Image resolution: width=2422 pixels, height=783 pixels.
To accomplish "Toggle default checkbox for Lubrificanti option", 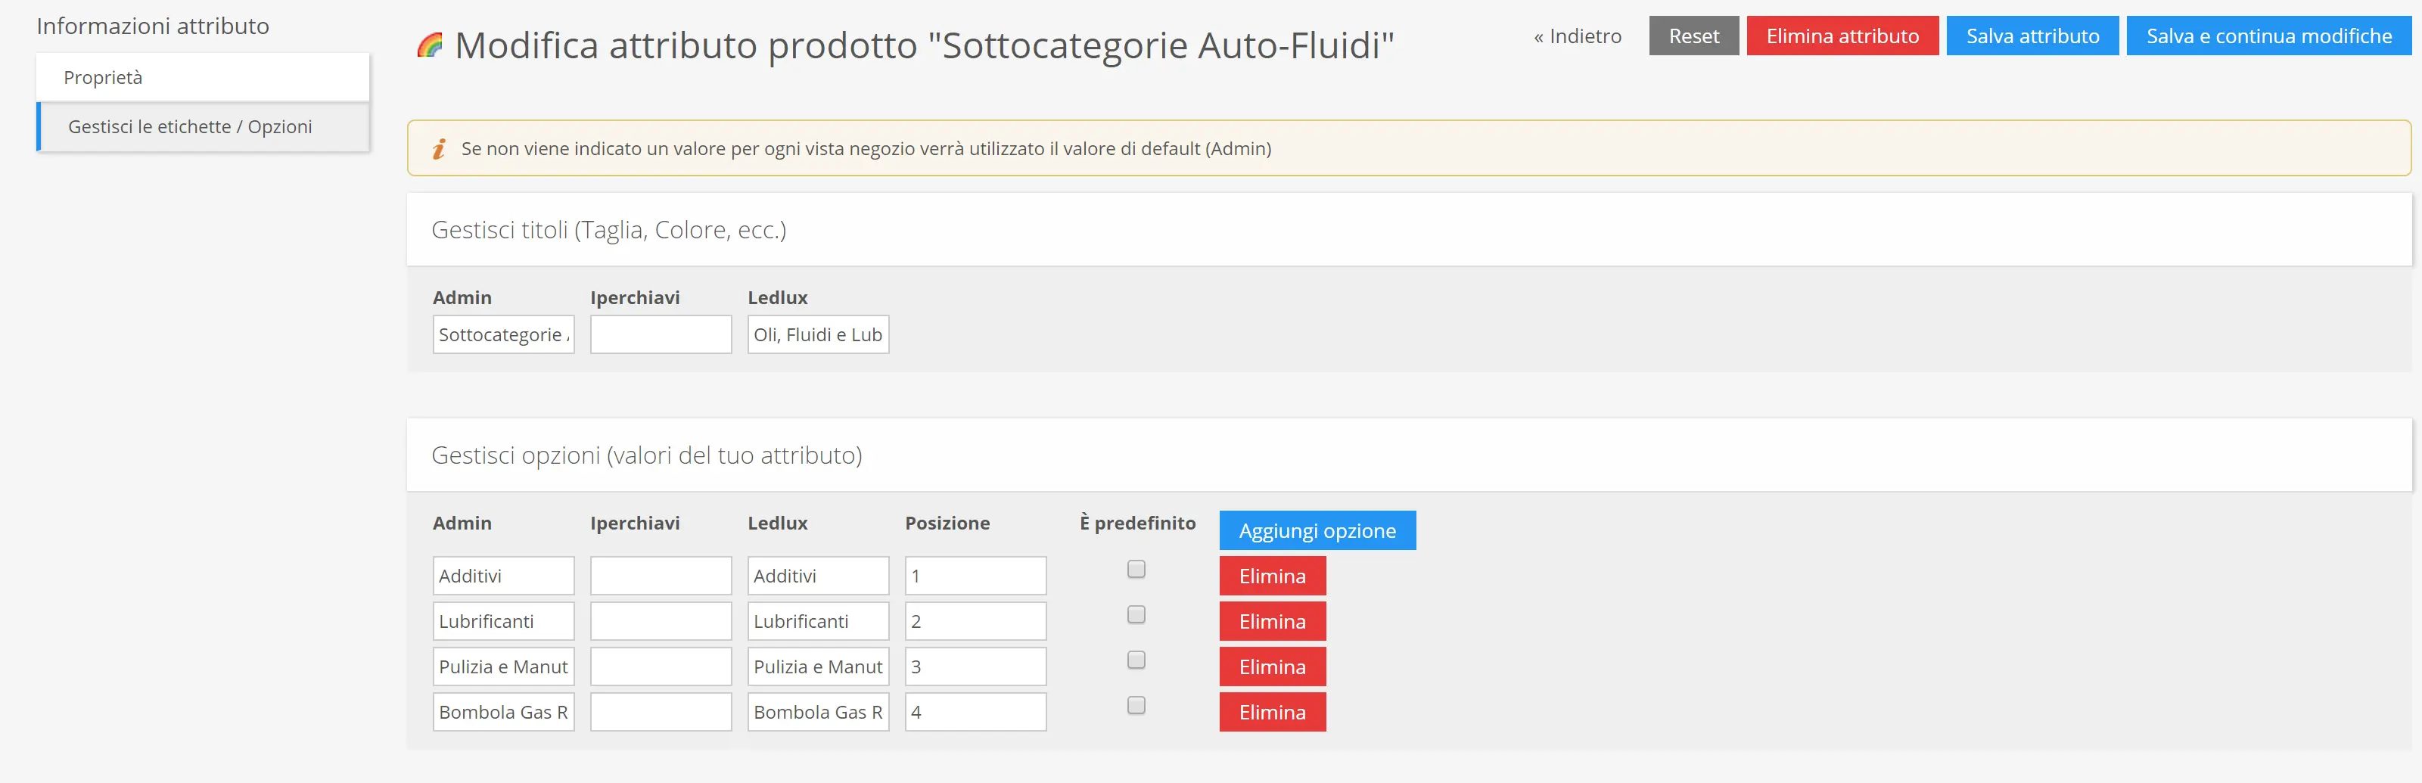I will point(1136,615).
